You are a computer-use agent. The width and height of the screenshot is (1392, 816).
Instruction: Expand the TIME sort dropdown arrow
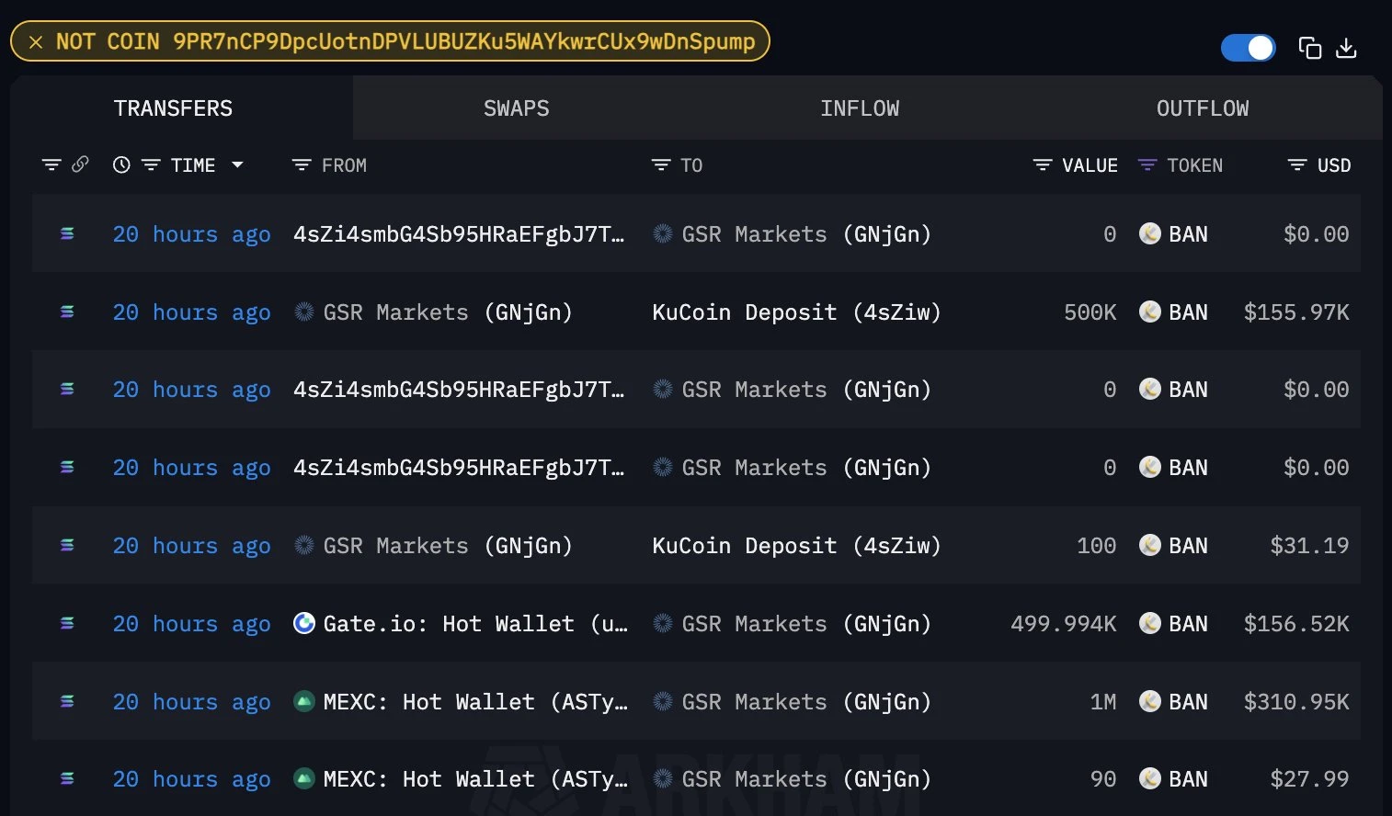pyautogui.click(x=237, y=165)
